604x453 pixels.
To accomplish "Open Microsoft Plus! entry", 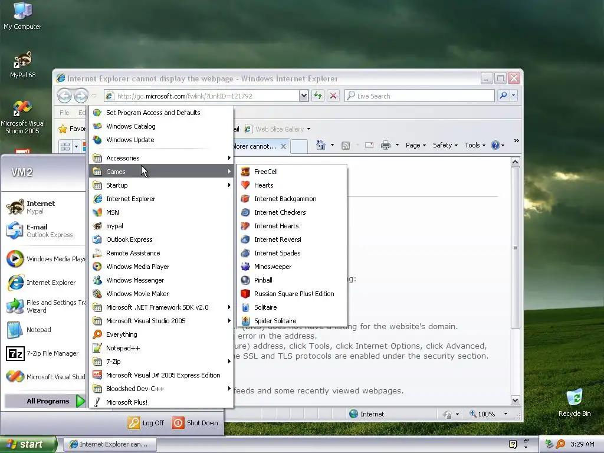I will pyautogui.click(x=161, y=402).
